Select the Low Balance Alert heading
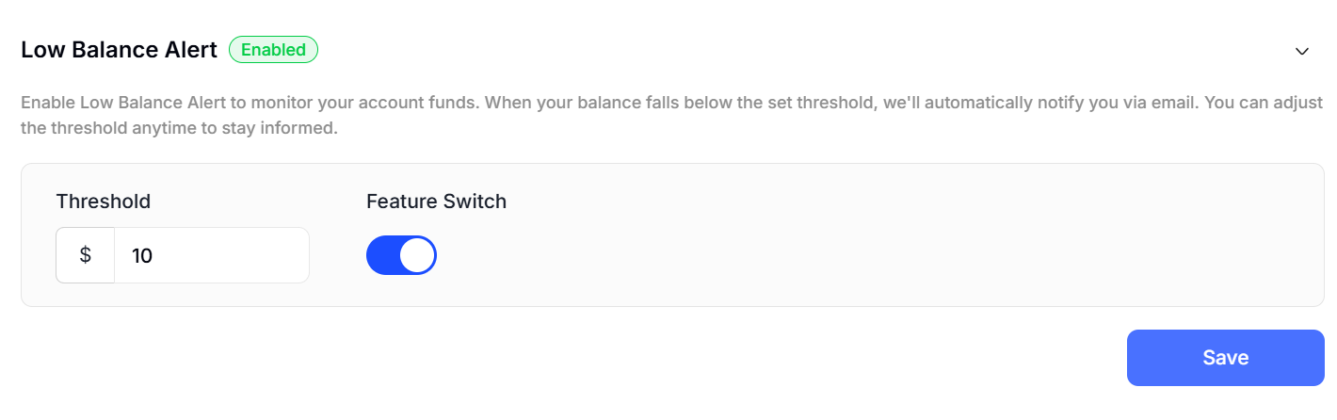Viewport: 1337px width, 420px height. (x=119, y=50)
